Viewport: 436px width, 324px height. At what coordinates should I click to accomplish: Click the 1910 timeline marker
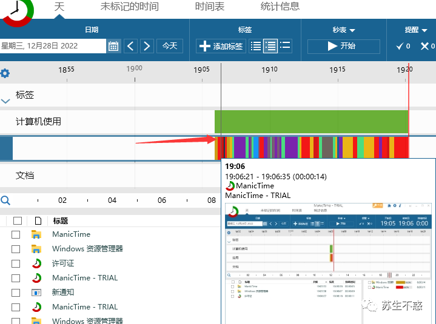pos(269,70)
